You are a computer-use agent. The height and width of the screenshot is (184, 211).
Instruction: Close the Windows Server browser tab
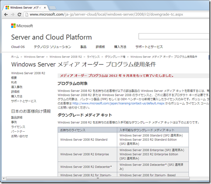[x=45, y=8]
